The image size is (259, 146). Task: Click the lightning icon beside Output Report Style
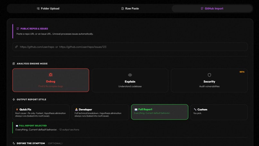pyautogui.click(x=14, y=99)
